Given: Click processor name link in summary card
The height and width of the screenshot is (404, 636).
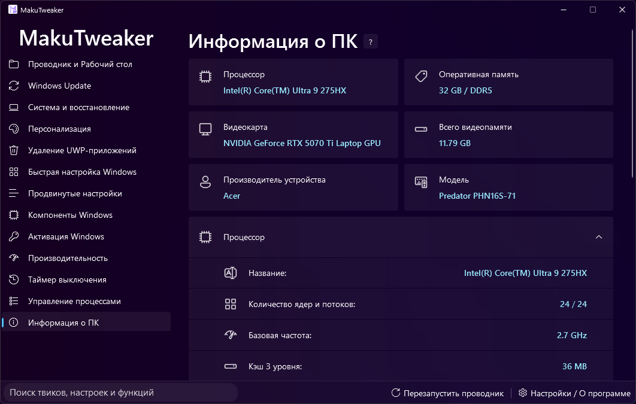Looking at the screenshot, I should coord(284,90).
